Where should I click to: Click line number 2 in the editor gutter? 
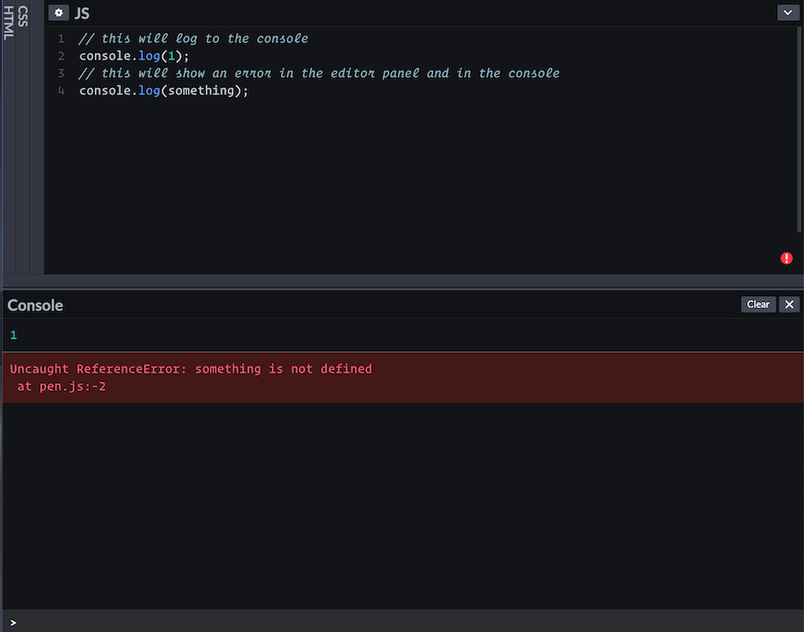pyautogui.click(x=60, y=56)
